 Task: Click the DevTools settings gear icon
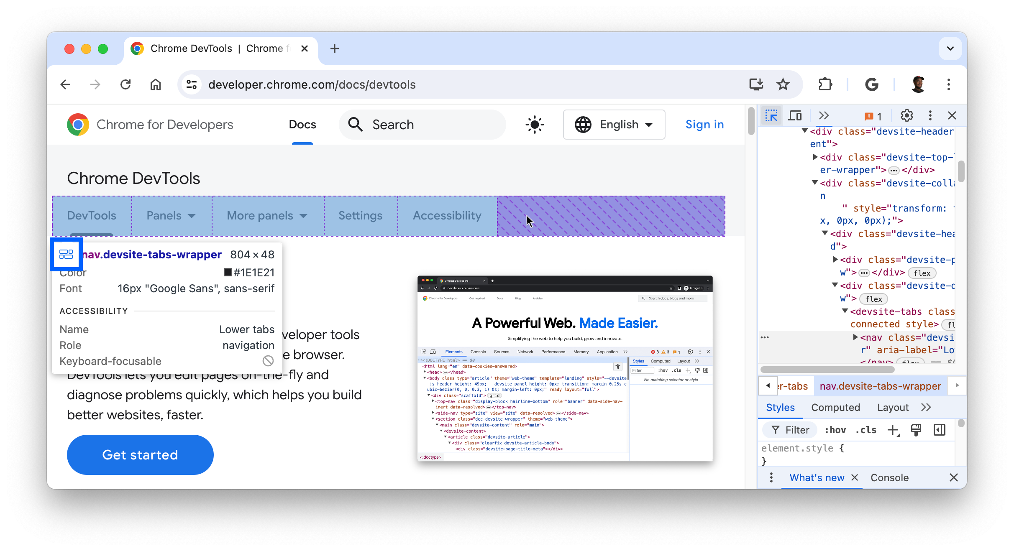907,115
